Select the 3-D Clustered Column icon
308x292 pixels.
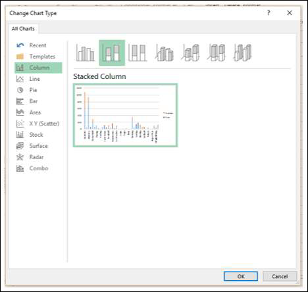164,53
